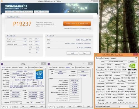Screen dimensions: 139x109
Task: Click View Result at 3DMark.com button
Action: pos(77,24)
